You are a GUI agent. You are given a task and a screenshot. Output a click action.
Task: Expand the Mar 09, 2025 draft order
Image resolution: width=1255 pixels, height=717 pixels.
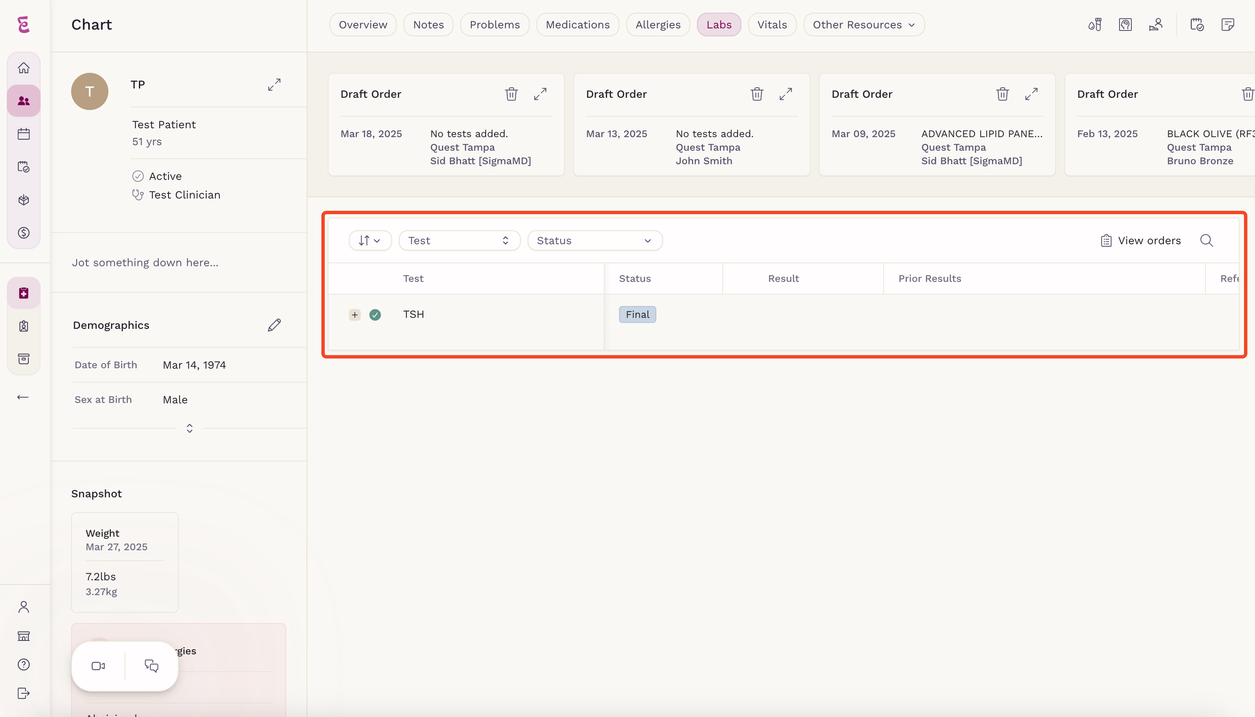pyautogui.click(x=1031, y=94)
